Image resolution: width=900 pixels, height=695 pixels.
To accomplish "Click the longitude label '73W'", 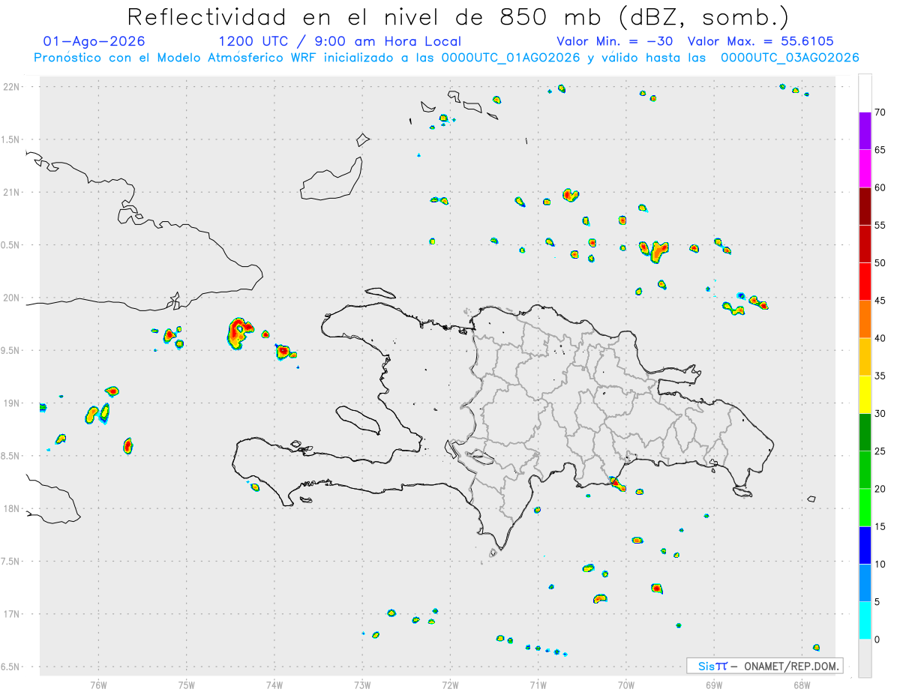I will coord(362,685).
